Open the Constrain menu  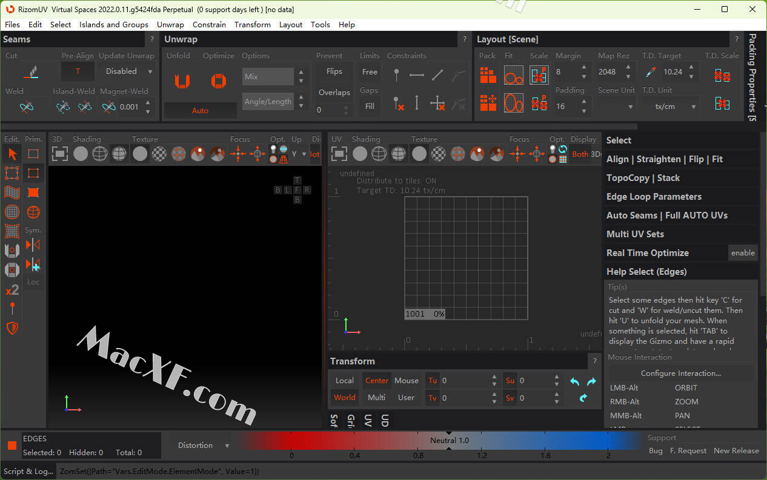tap(209, 25)
